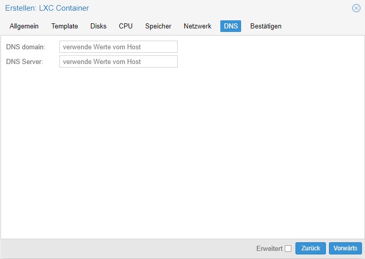The height and width of the screenshot is (259, 365).
Task: Click the empty white DNS panel area
Action: [x=183, y=151]
